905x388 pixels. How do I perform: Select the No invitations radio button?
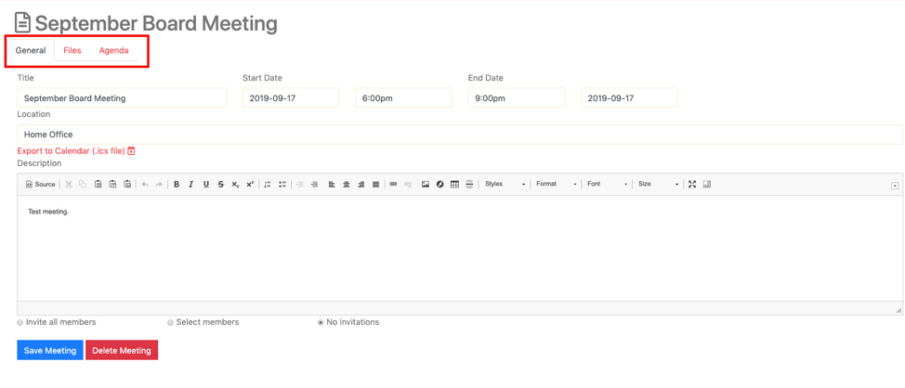(x=321, y=323)
